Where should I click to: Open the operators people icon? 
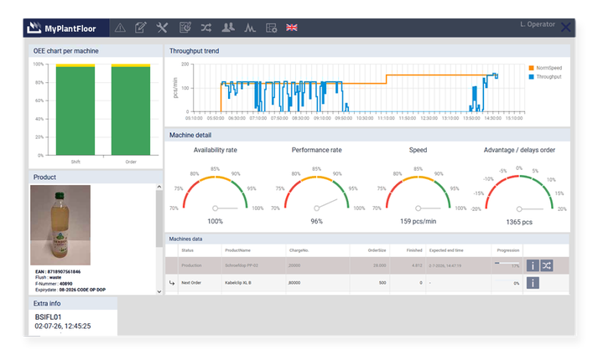click(x=228, y=28)
